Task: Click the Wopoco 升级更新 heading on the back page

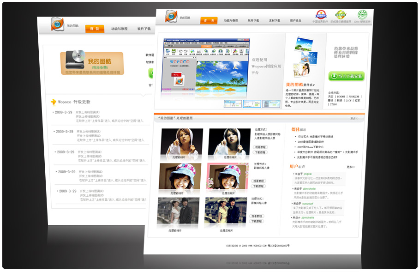Action: (x=74, y=102)
